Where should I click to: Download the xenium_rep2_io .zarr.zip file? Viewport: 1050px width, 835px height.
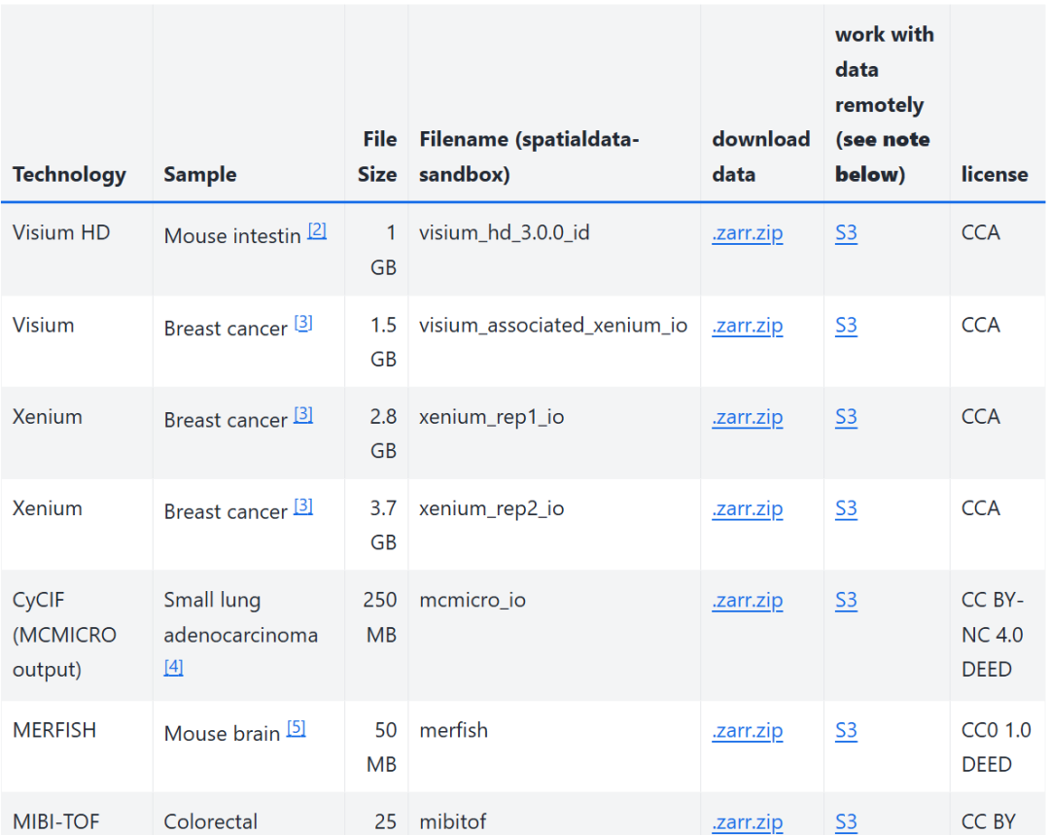pos(747,508)
